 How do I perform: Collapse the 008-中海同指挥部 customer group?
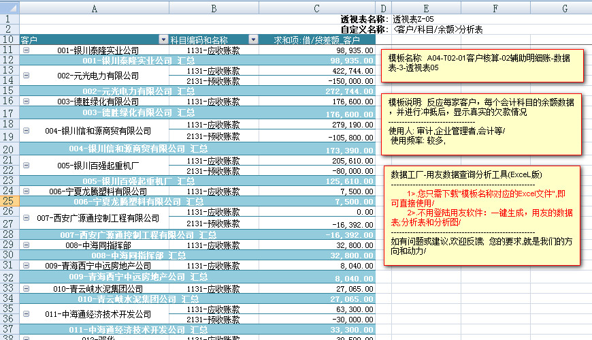coord(27,245)
